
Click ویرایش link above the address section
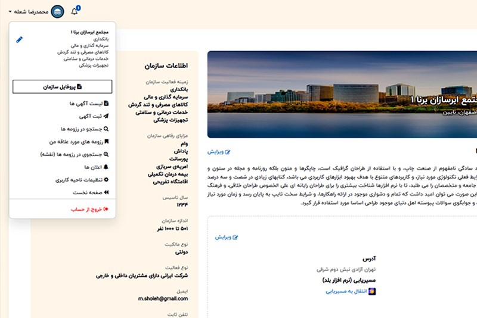click(x=227, y=238)
